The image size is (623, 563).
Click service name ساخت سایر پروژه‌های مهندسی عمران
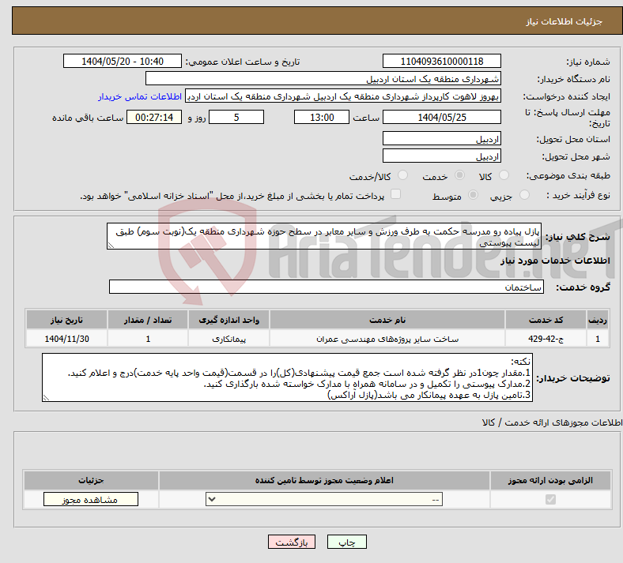387,339
